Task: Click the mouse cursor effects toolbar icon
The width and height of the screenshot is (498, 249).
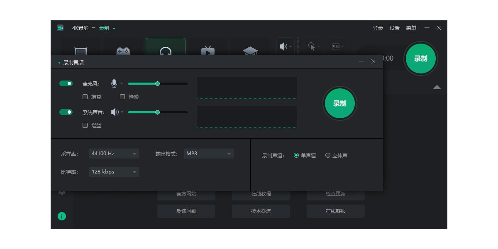Action: (312, 46)
